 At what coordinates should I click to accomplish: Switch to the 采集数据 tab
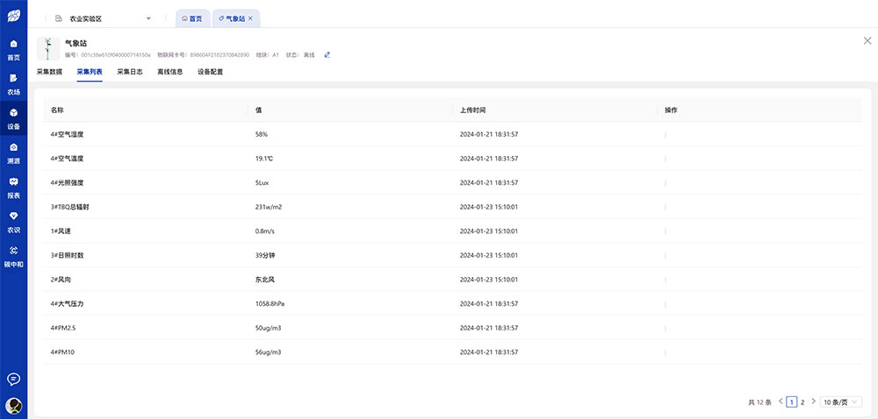point(49,72)
